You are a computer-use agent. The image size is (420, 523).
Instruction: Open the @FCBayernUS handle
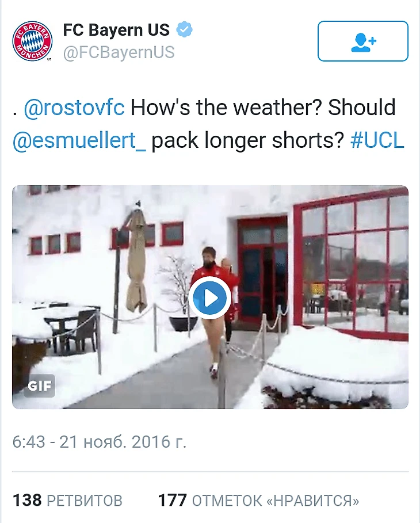pos(119,53)
